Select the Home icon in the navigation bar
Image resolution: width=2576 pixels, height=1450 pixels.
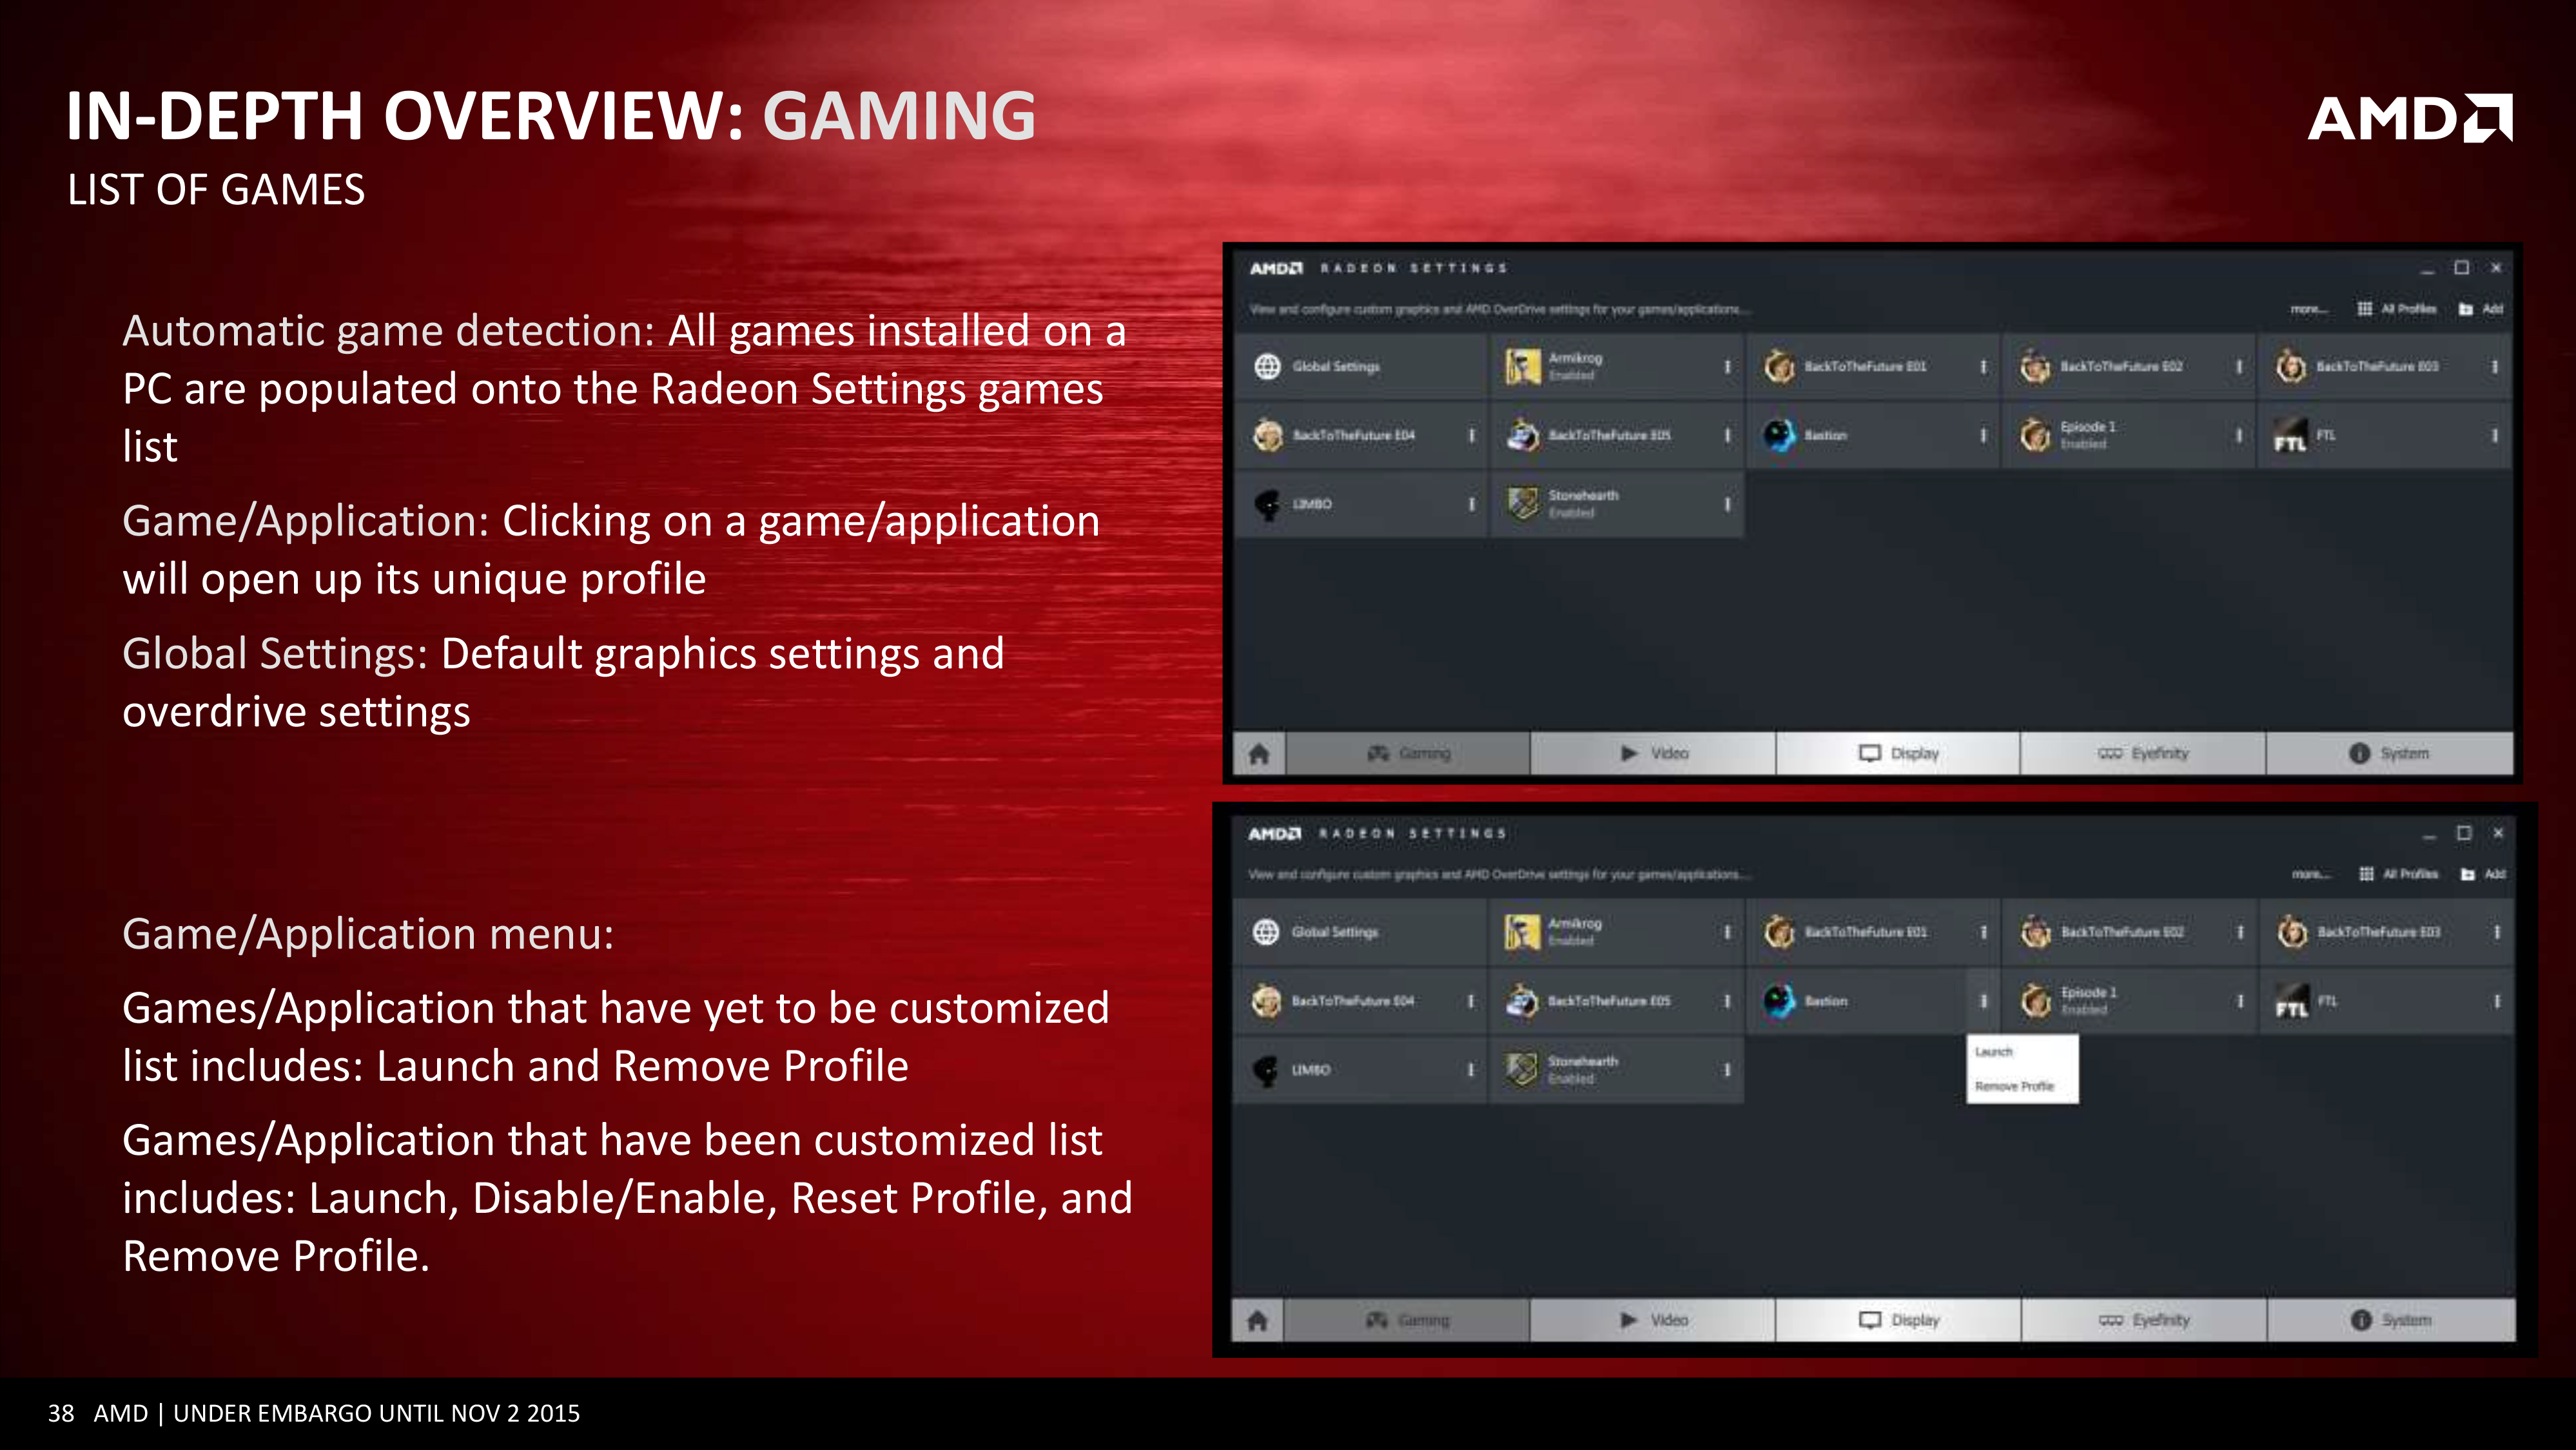point(1258,753)
